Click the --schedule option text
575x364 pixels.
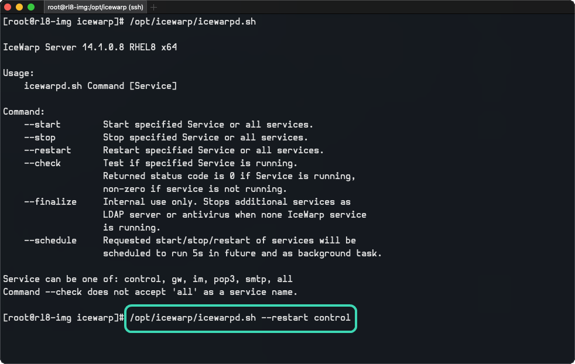50,241
